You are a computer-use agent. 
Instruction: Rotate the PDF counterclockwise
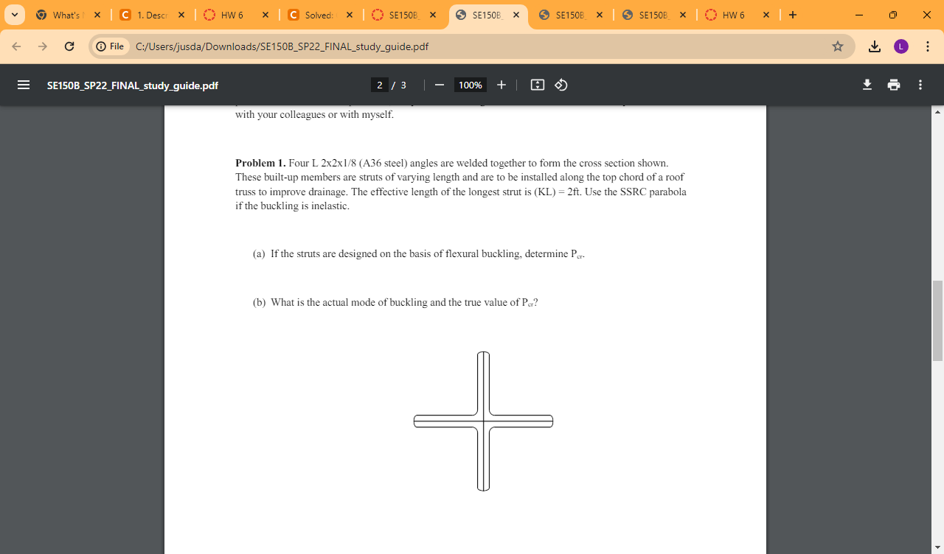(561, 85)
